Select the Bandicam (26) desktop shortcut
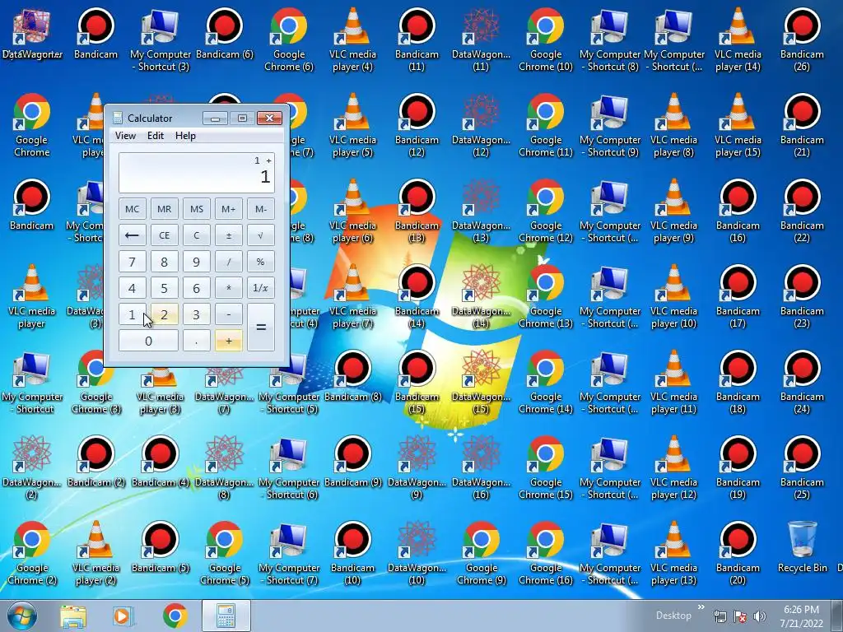Viewport: 843px width, 632px height. (802, 40)
